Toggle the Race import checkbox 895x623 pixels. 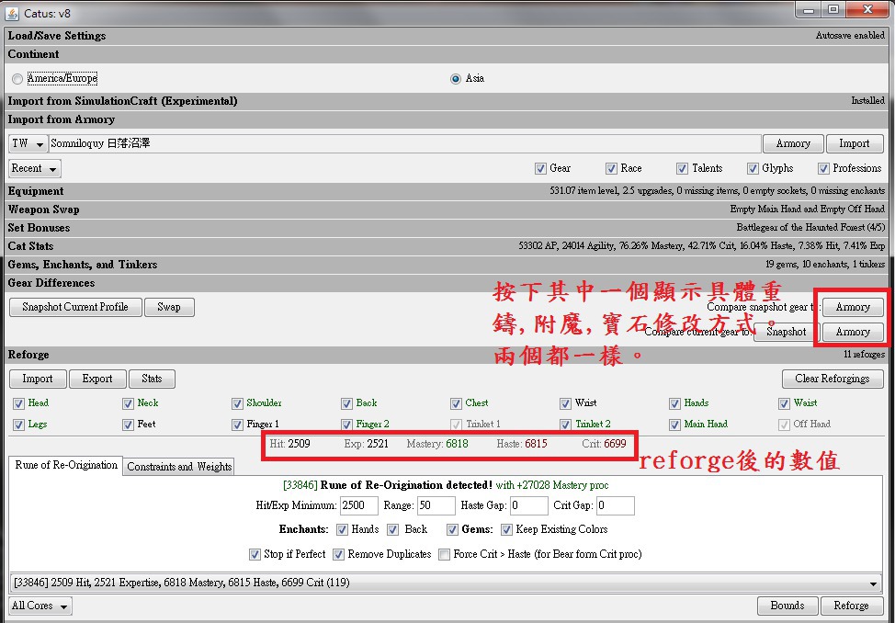(x=611, y=168)
